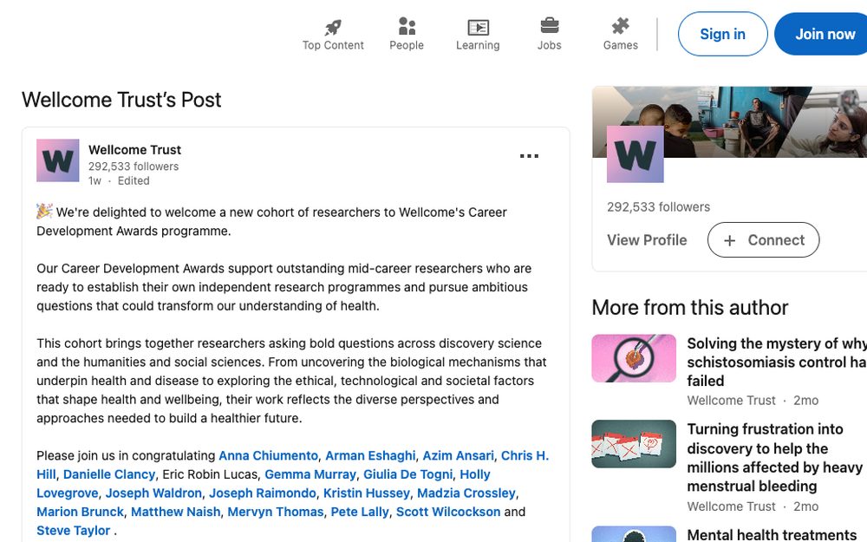Open Anna Chiumento's profile link
867x542 pixels.
268,456
